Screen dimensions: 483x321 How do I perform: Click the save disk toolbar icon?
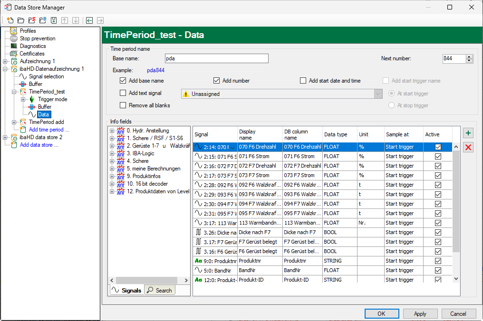(54, 20)
